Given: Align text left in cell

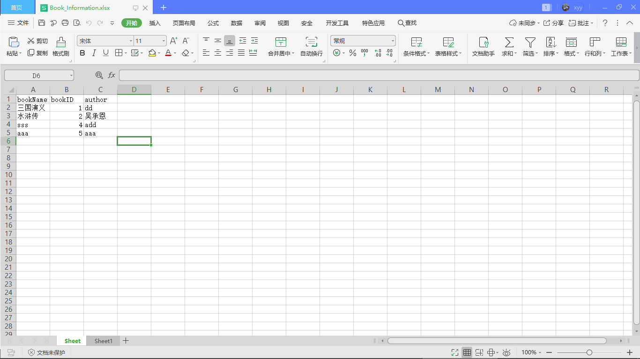Looking at the screenshot, I should click(x=206, y=53).
